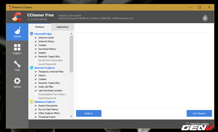This screenshot has height=132, width=218.
Task: Click the empty results pane
Action: tap(144, 70)
